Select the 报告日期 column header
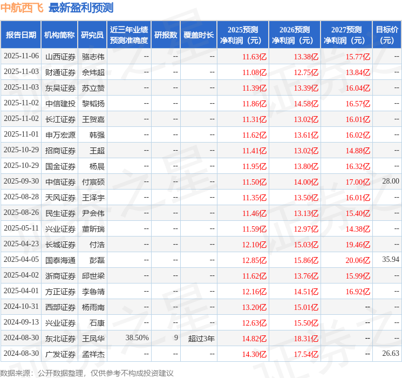Viewport: 402px width, 378px height. (21, 35)
